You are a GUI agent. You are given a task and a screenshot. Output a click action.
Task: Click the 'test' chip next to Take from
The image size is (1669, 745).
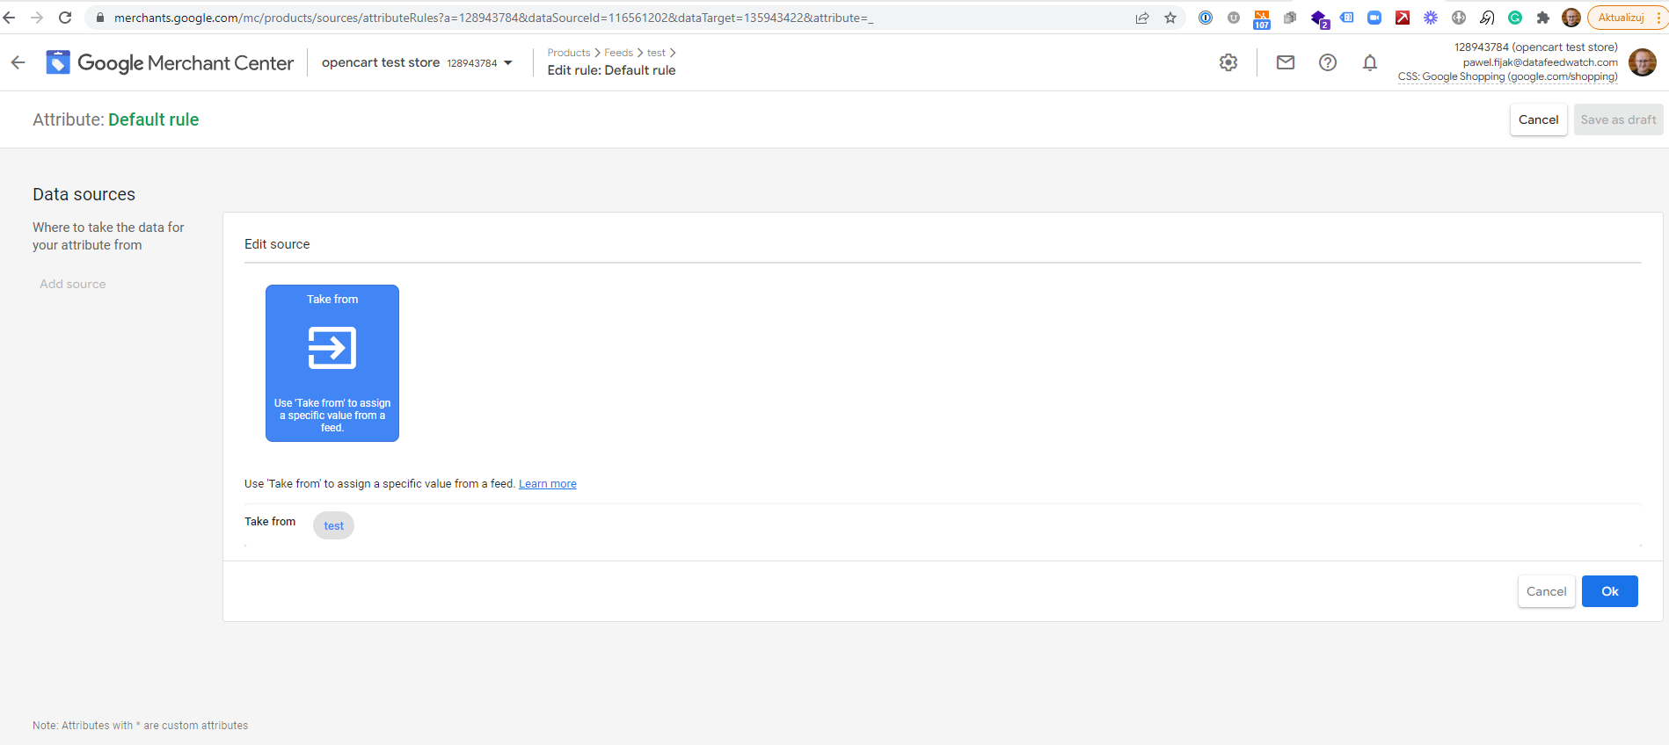tap(334, 525)
